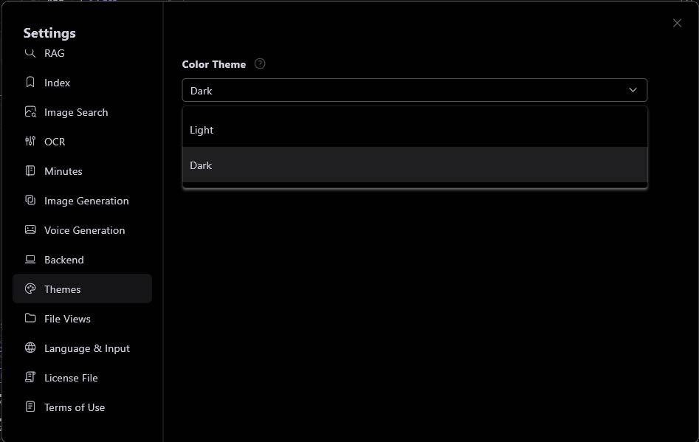The image size is (699, 442).
Task: Go to Image Search settings
Action: [x=82, y=112]
